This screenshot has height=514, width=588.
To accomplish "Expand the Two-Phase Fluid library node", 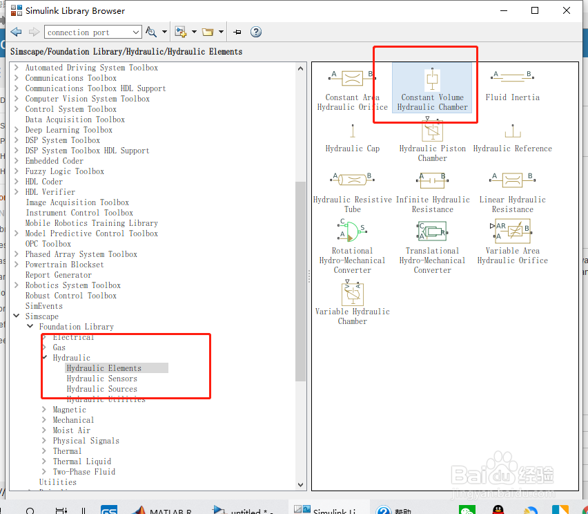I will (x=44, y=472).
